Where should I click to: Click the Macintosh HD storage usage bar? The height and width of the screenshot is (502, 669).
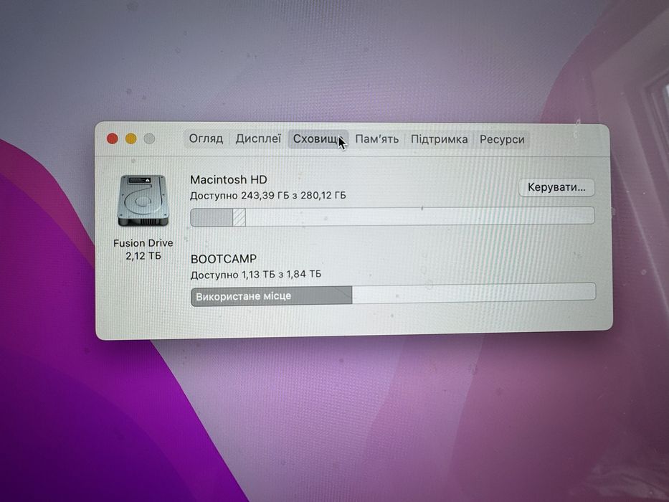[x=392, y=217]
